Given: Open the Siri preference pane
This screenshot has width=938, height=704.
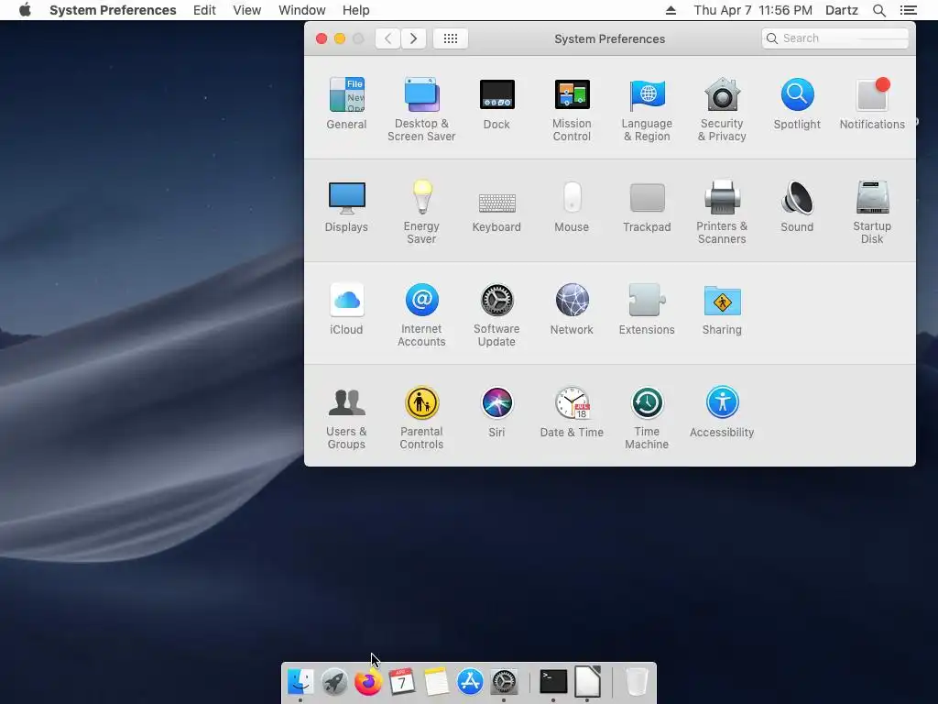Looking at the screenshot, I should [x=496, y=412].
